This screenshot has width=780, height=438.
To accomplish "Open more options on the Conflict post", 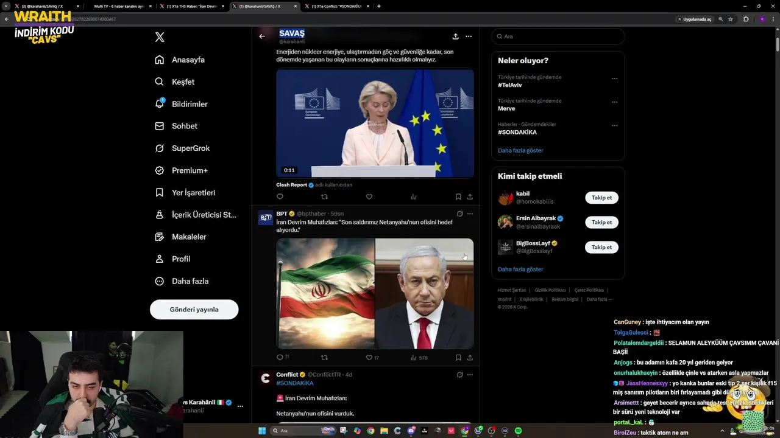I will (470, 375).
